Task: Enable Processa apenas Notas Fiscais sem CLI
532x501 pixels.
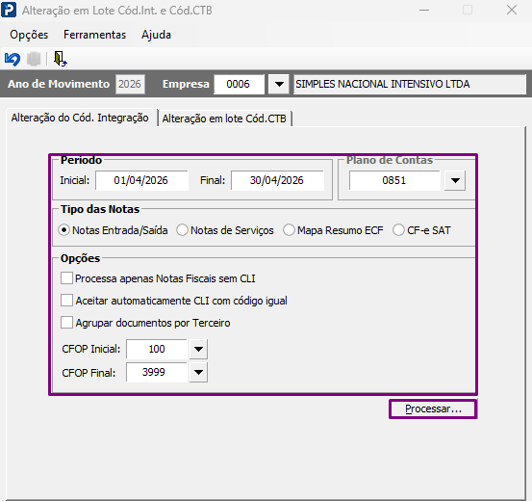Action: tap(66, 278)
